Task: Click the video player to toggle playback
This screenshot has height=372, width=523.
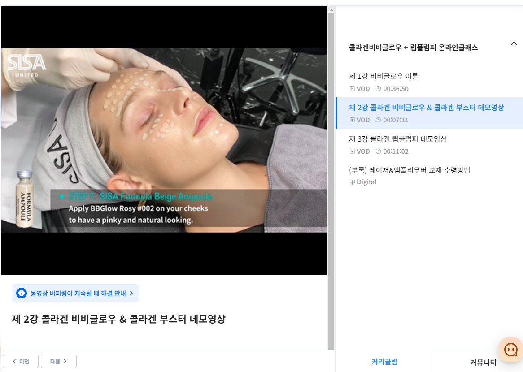Action: pyautogui.click(x=164, y=140)
